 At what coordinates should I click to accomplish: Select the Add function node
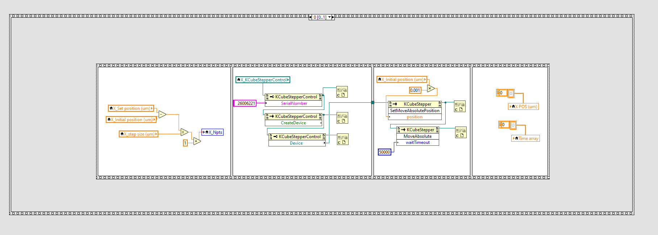click(197, 141)
